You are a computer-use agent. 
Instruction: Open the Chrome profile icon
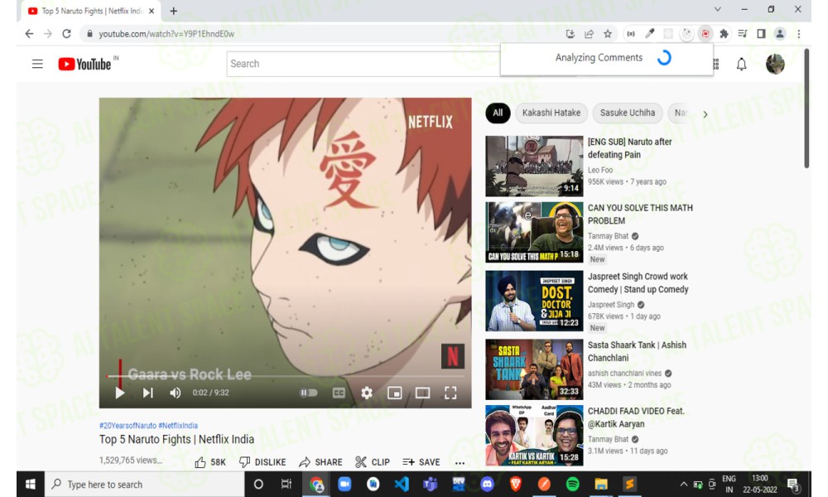779,34
